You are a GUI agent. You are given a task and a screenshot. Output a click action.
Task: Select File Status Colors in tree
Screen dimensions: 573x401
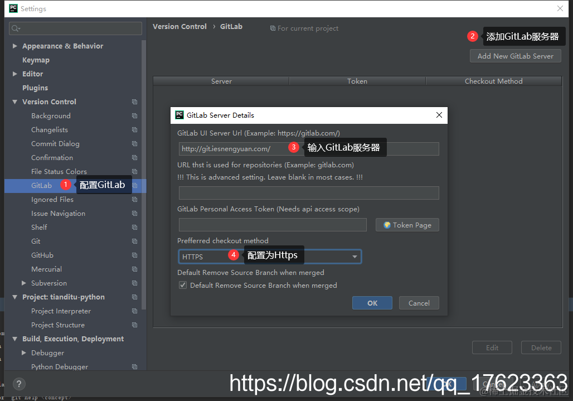tap(59, 171)
